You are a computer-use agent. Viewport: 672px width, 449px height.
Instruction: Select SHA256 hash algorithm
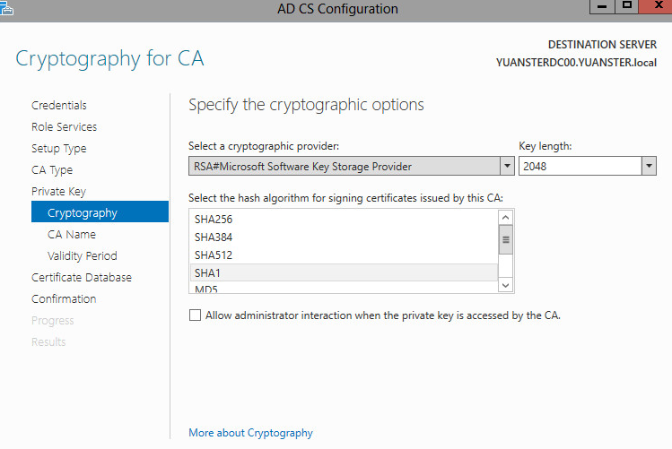344,220
